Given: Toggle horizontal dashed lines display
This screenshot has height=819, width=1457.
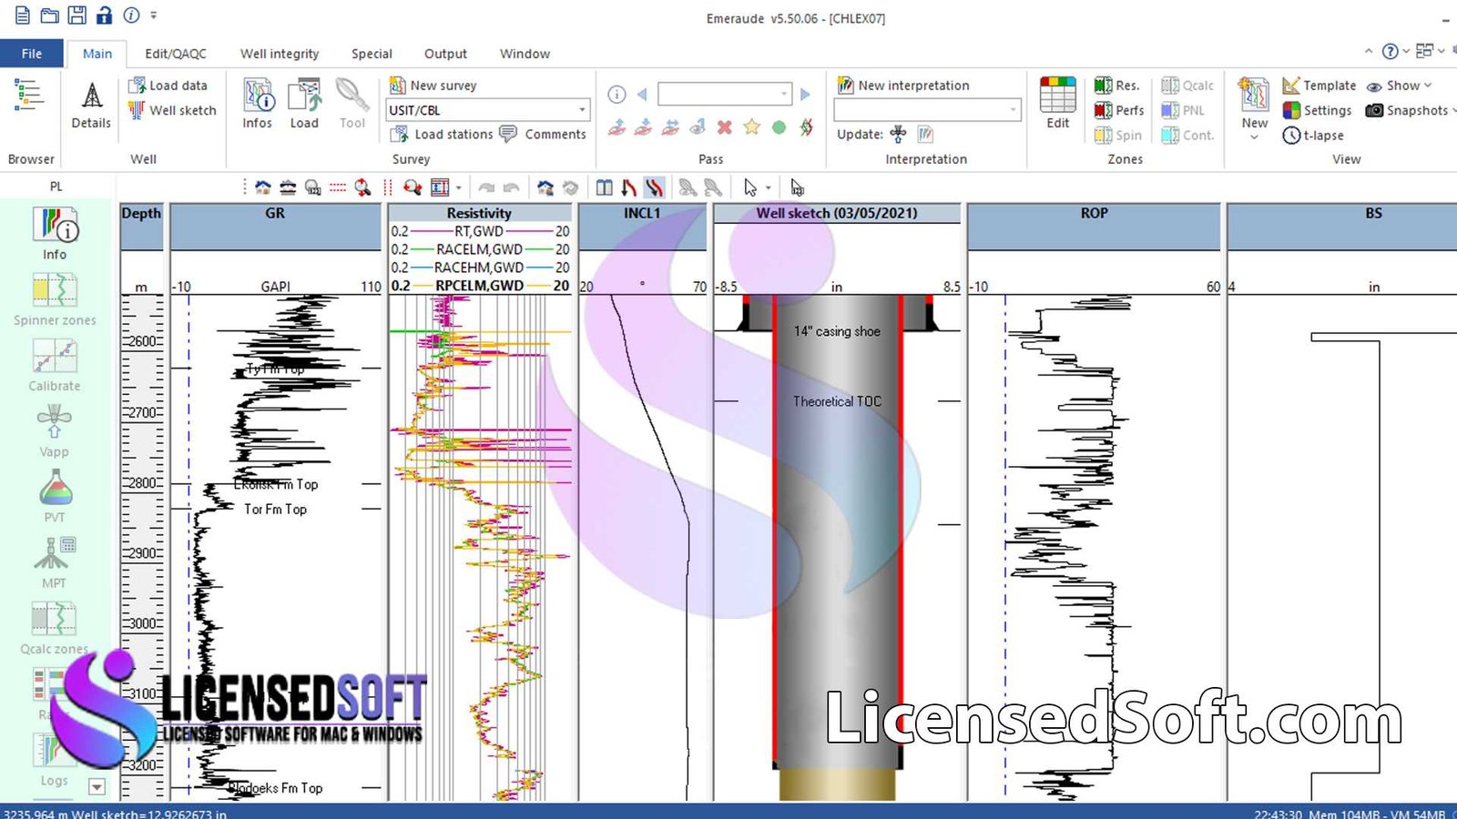Looking at the screenshot, I should pos(338,187).
